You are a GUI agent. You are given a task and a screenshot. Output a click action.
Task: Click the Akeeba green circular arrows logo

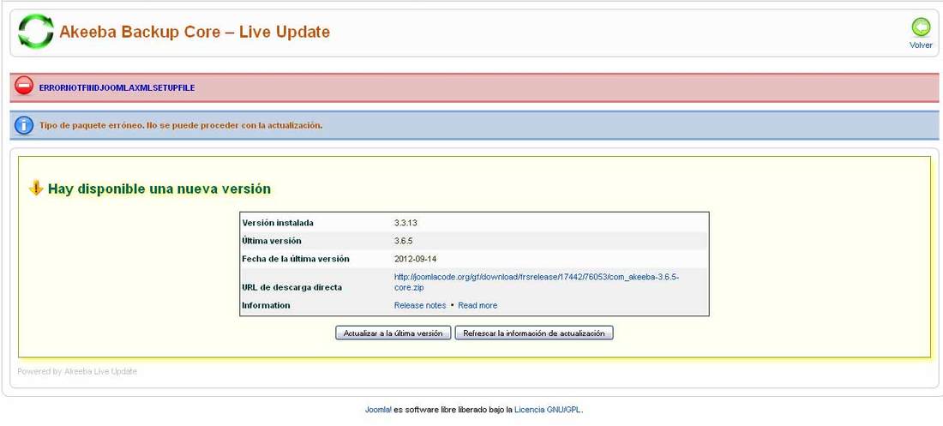tap(36, 32)
